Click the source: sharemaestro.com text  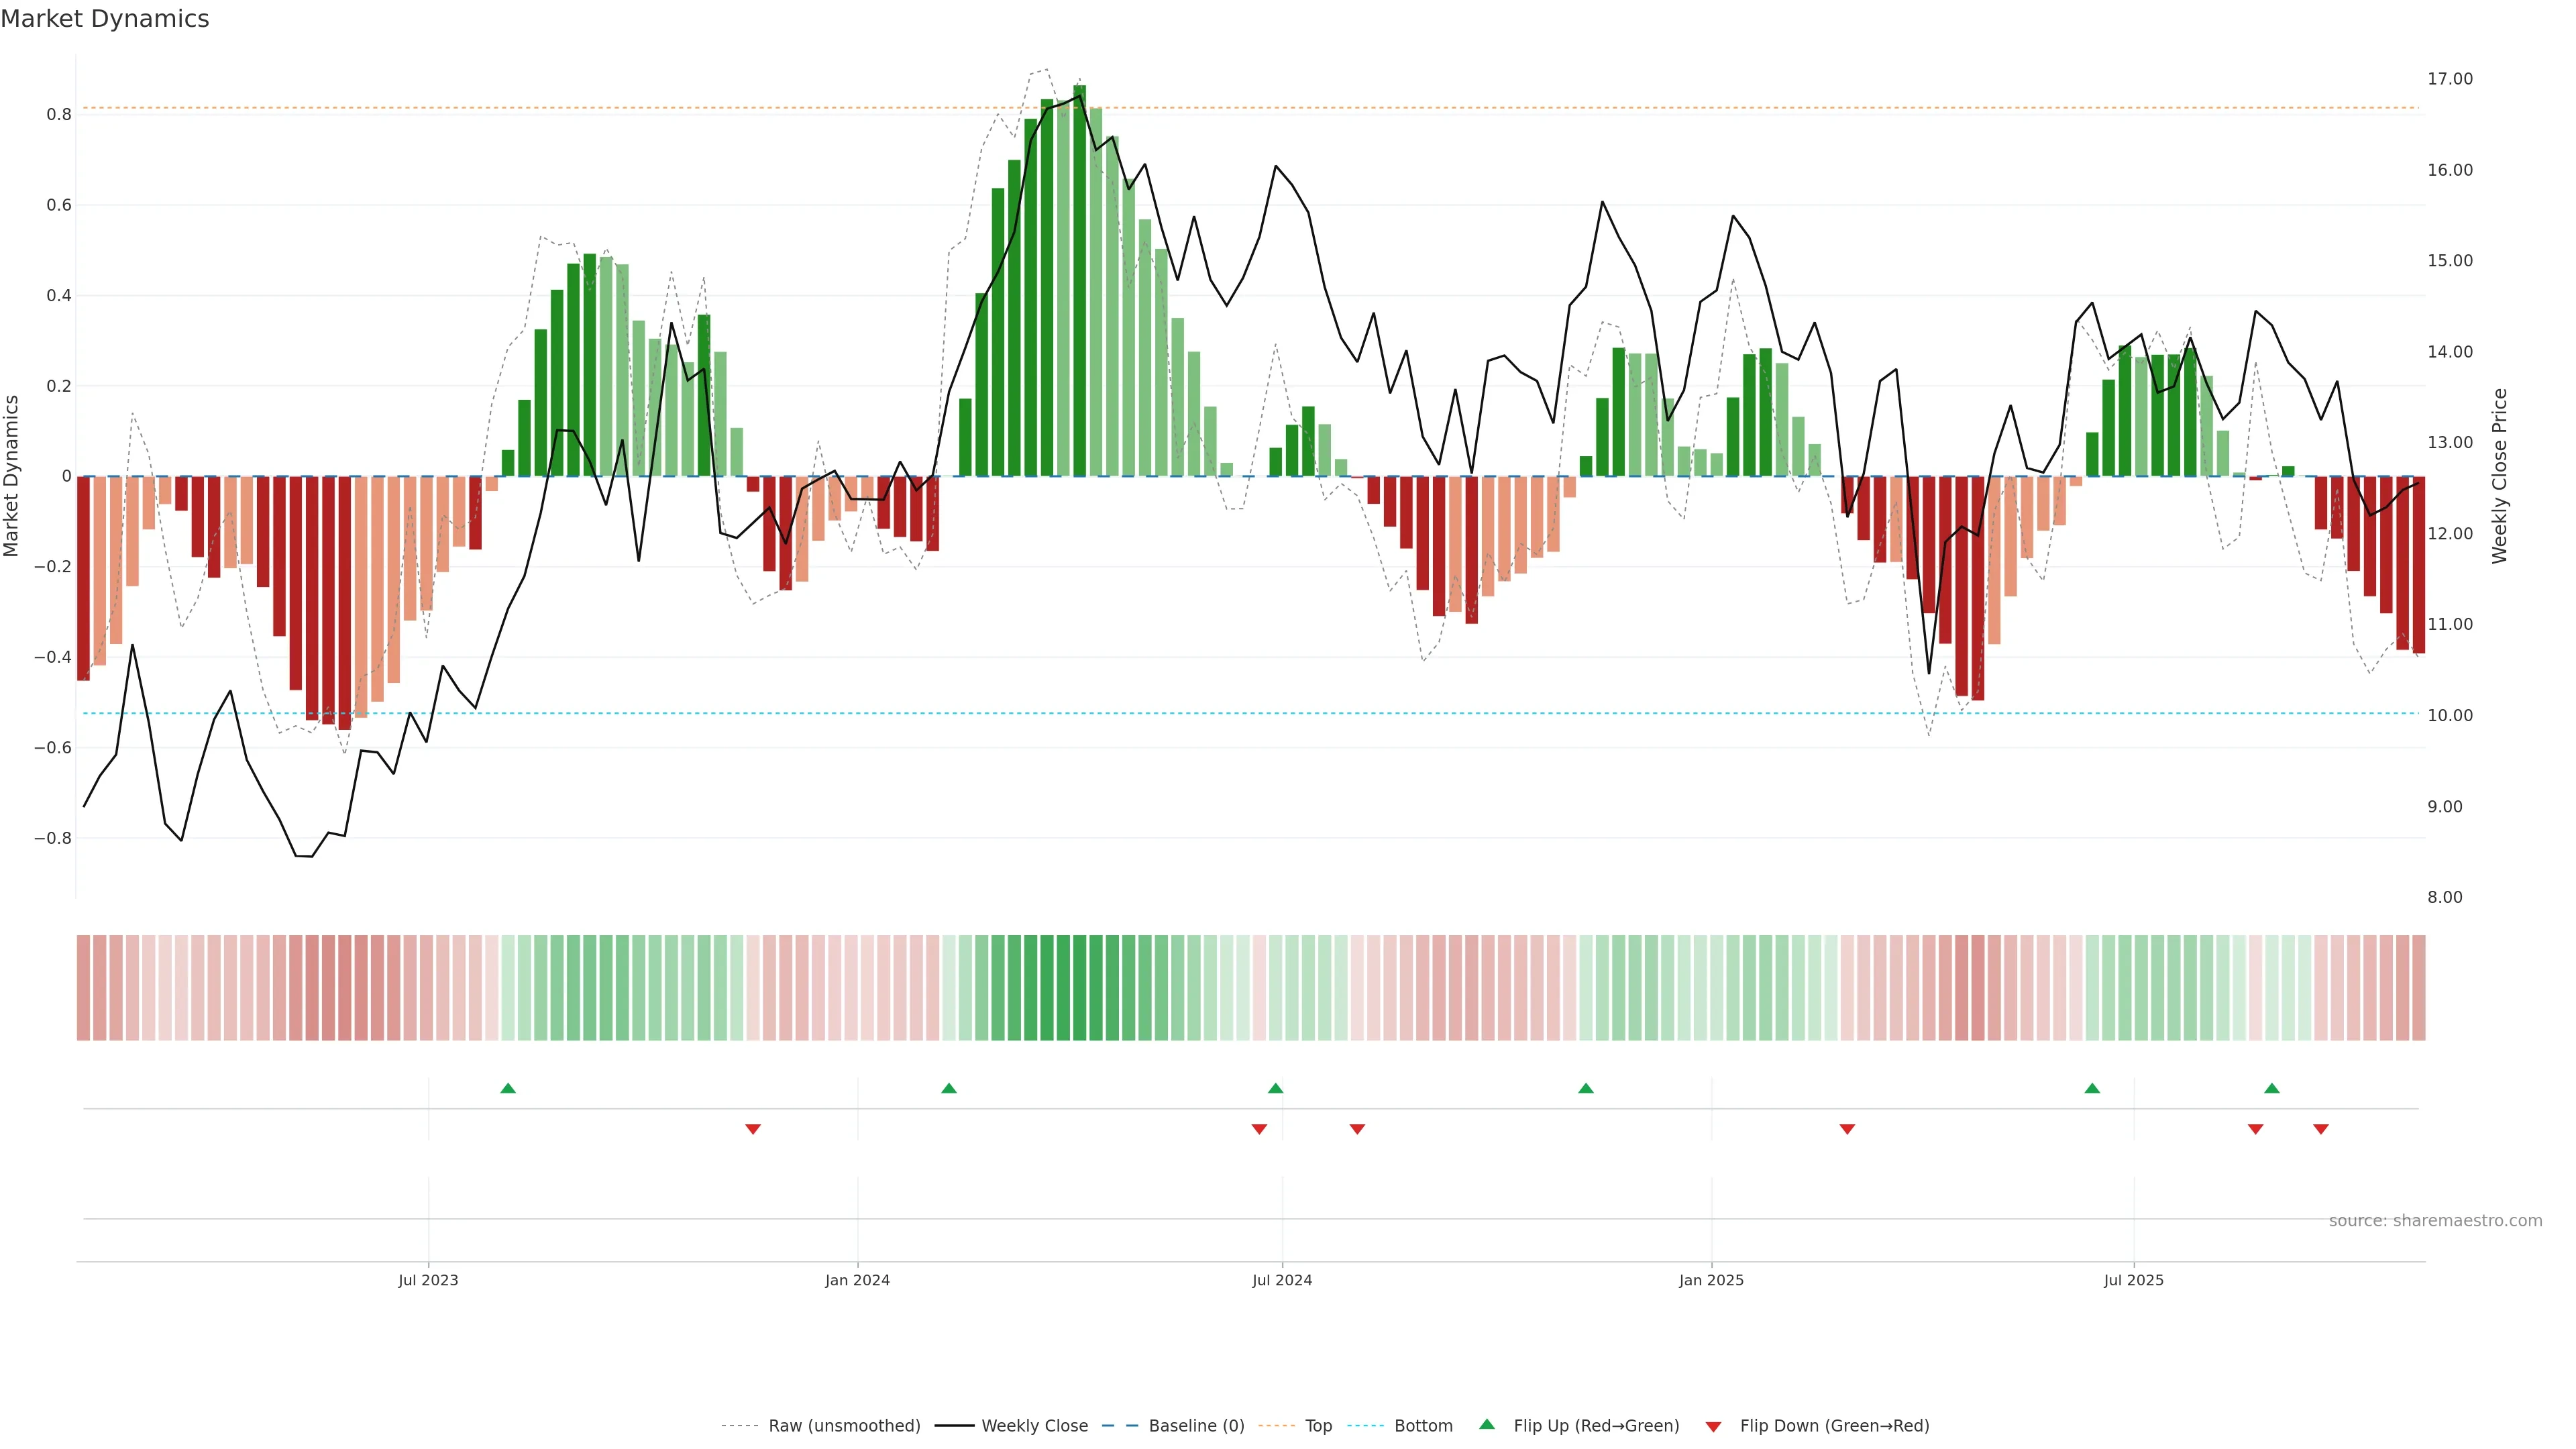tap(2435, 1221)
